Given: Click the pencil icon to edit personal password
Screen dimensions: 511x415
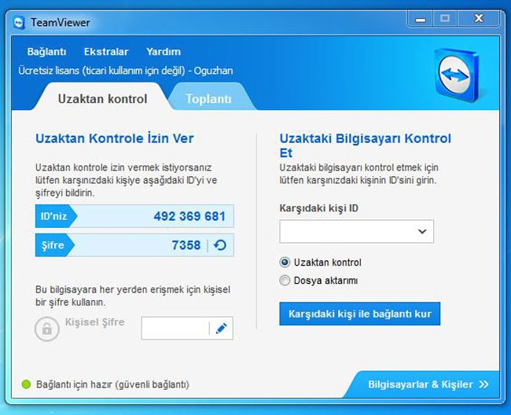Looking at the screenshot, I should [221, 328].
